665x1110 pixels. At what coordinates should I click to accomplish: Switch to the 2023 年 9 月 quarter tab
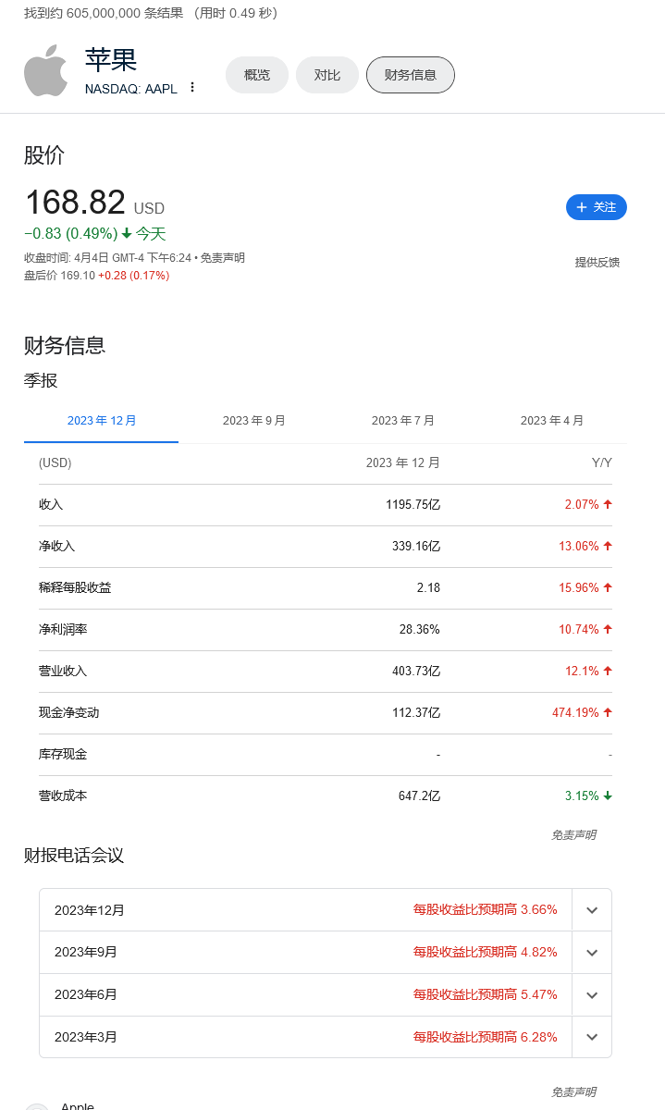(x=254, y=421)
